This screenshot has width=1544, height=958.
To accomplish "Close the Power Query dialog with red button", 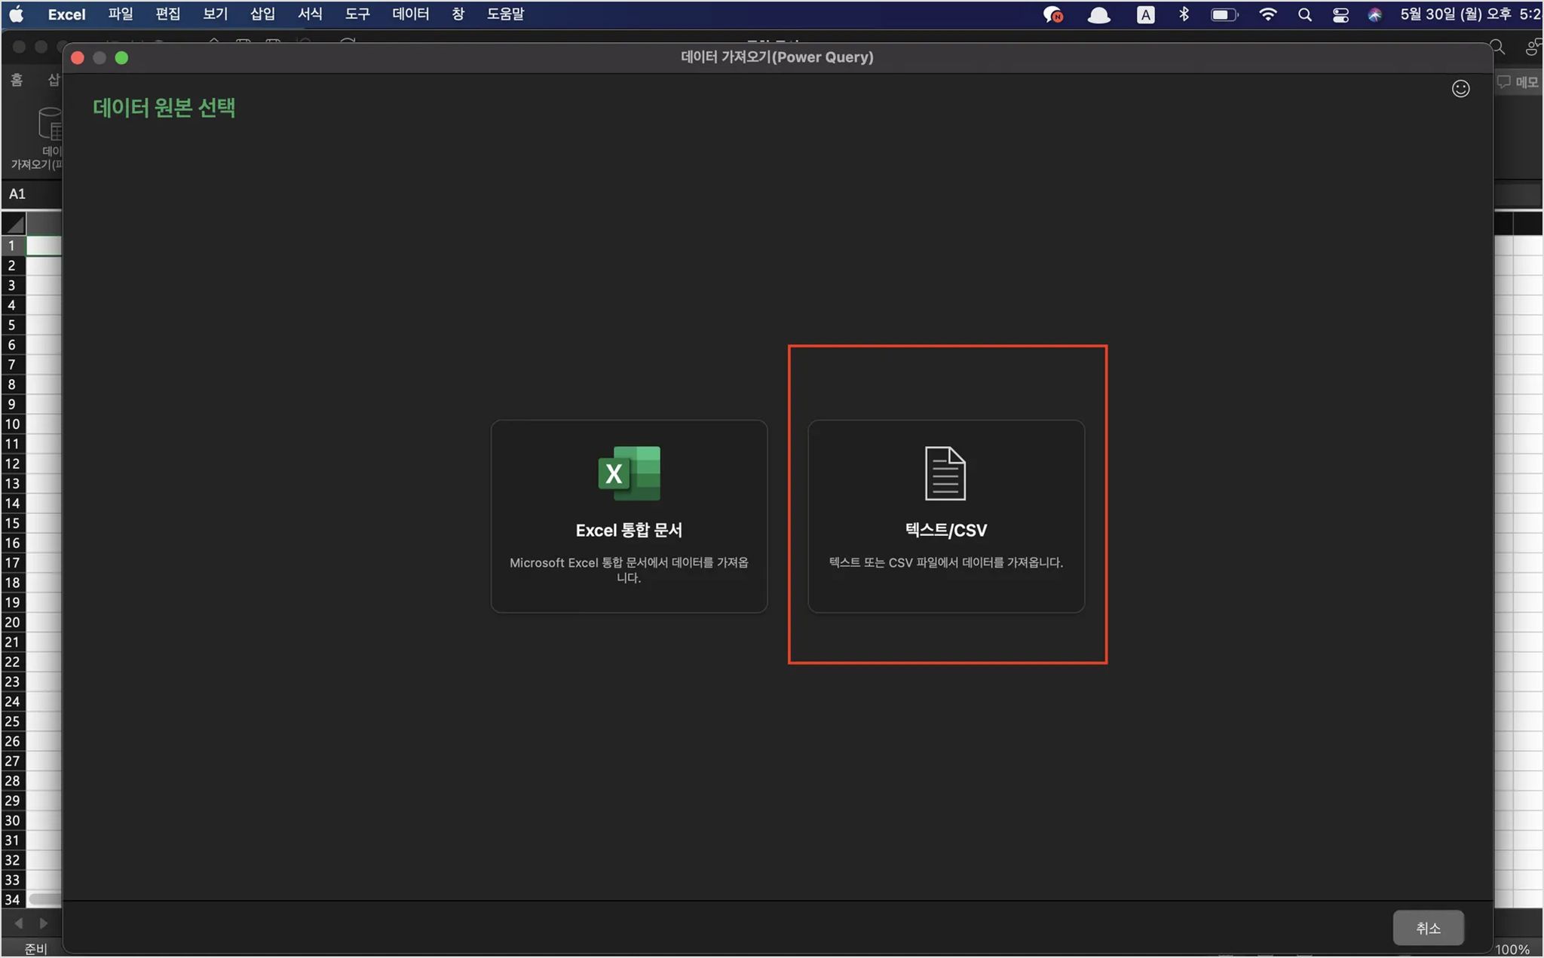I will [78, 58].
